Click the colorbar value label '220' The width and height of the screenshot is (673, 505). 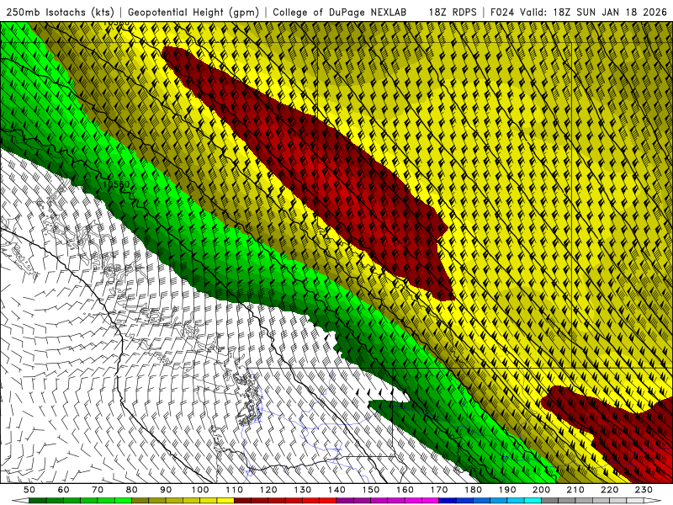click(x=609, y=490)
